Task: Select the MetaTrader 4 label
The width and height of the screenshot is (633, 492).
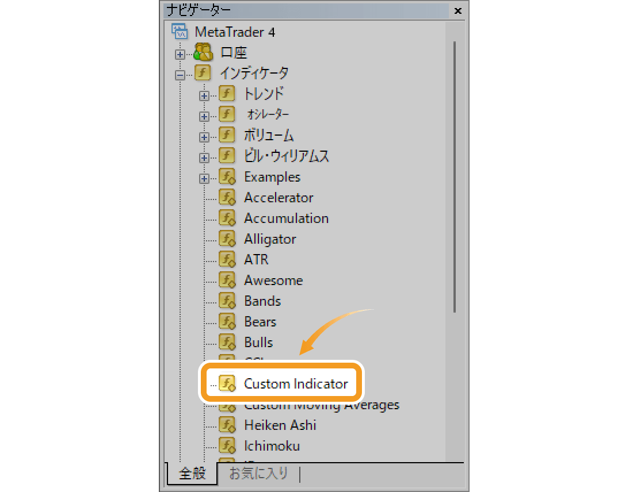Action: 235,32
